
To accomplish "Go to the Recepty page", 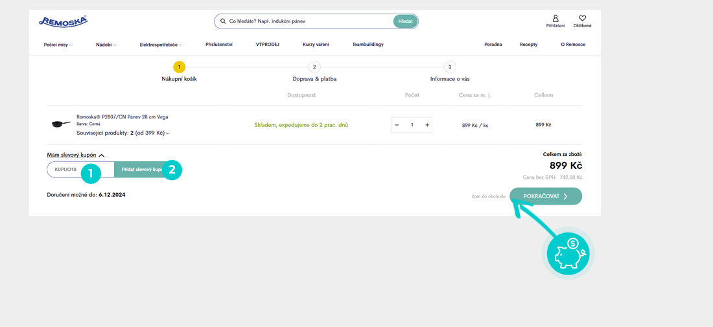I will [528, 45].
